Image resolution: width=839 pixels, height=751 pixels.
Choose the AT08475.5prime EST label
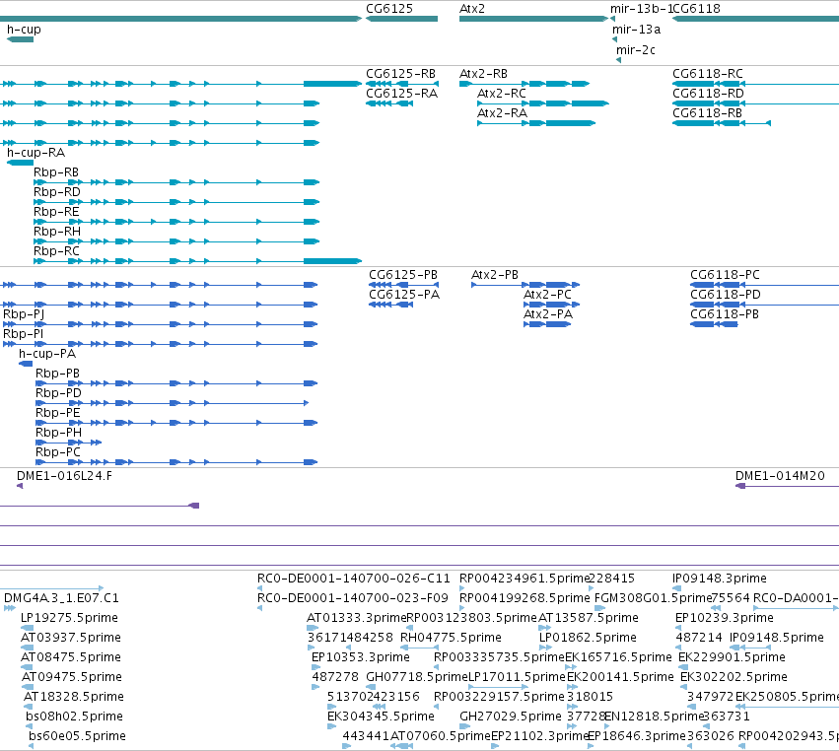[x=71, y=658]
